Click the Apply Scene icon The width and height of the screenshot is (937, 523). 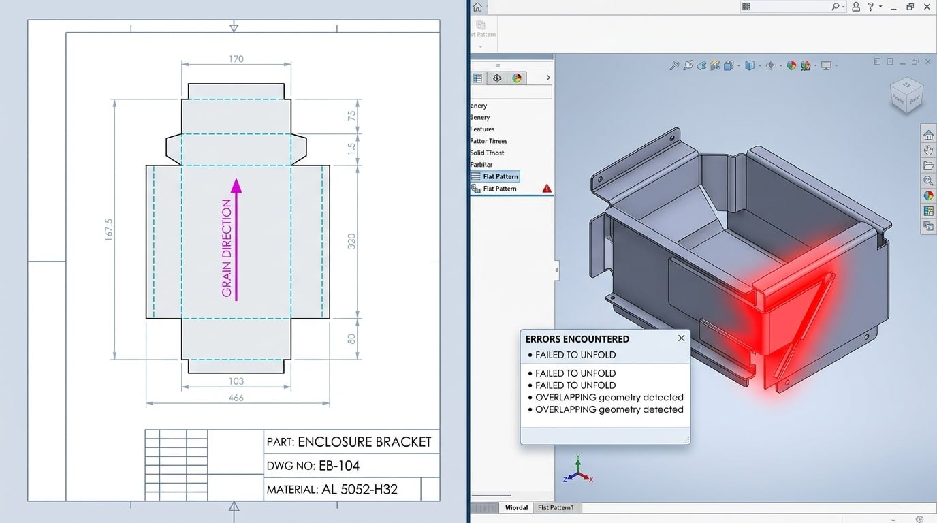(806, 65)
